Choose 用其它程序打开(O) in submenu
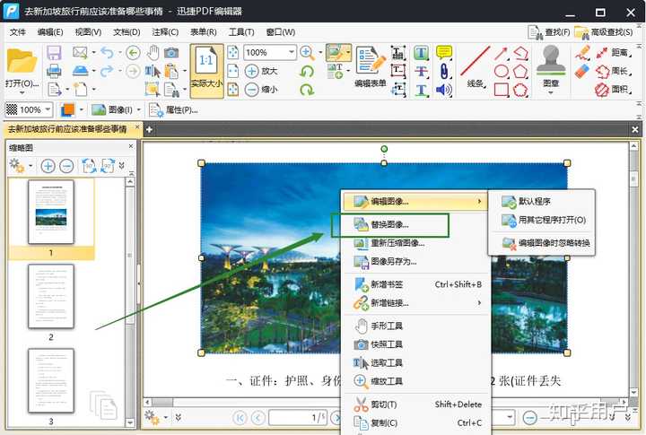This screenshot has width=646, height=435. pyautogui.click(x=542, y=220)
